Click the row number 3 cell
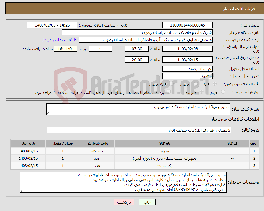Image resolution: width=264 pixels, height=211 pixels. click(x=254, y=166)
